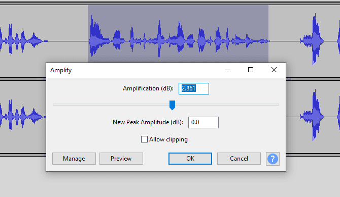The height and width of the screenshot is (197, 340).
Task: Click the Amplification (dB) input field
Action: [194, 88]
